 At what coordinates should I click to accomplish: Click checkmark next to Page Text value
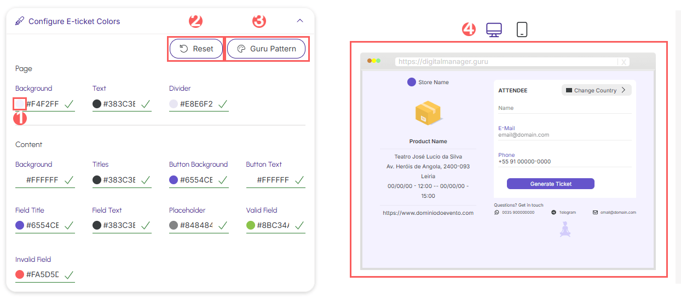coord(146,103)
